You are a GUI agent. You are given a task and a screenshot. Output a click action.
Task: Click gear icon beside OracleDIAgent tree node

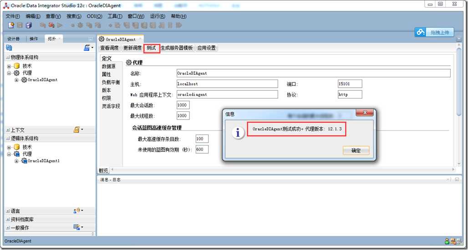tap(24, 80)
